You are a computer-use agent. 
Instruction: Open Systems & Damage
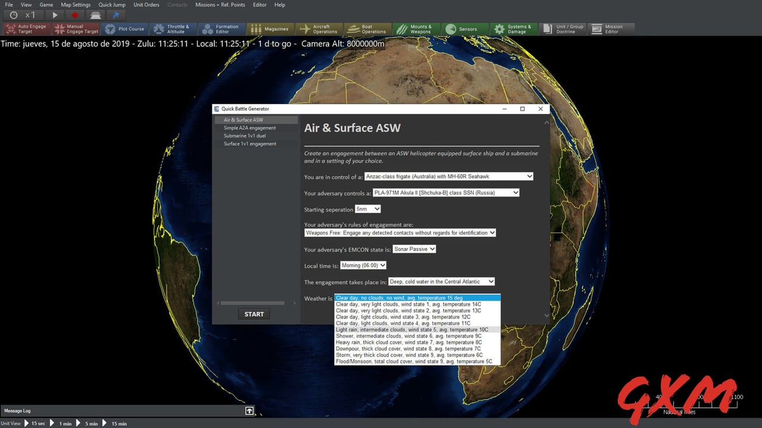[x=514, y=28]
